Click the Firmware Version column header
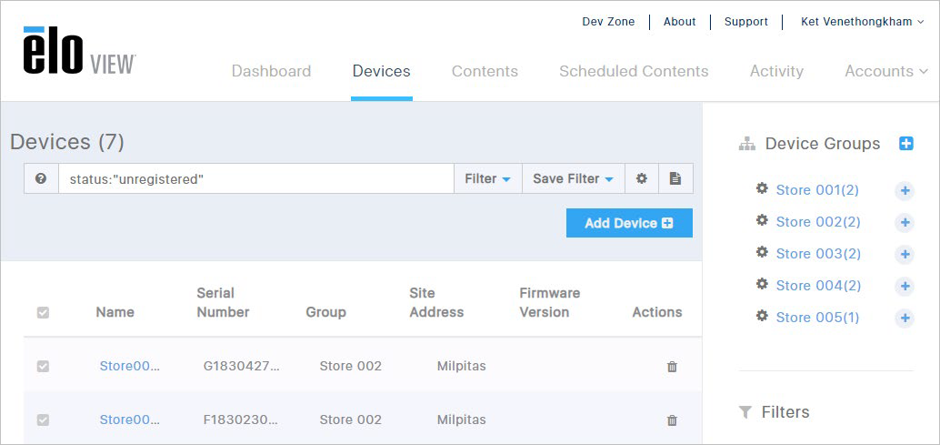 coord(550,302)
